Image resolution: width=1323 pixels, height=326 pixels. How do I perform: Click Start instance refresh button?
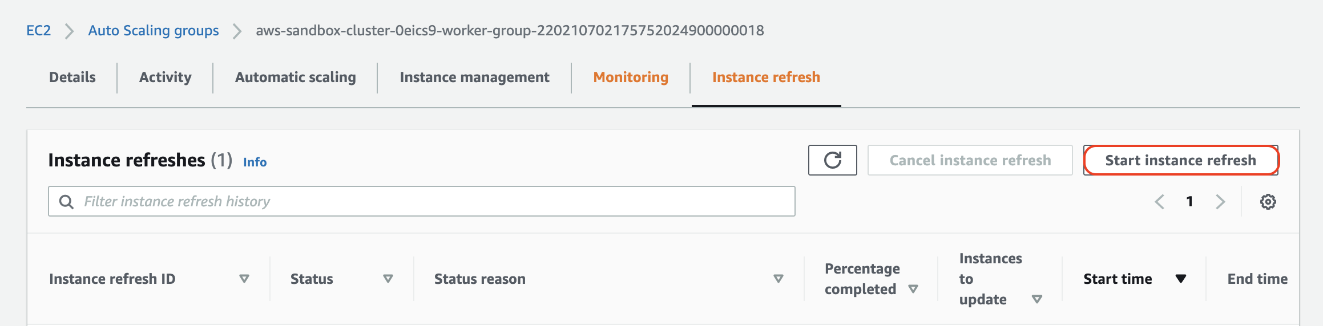(1181, 160)
